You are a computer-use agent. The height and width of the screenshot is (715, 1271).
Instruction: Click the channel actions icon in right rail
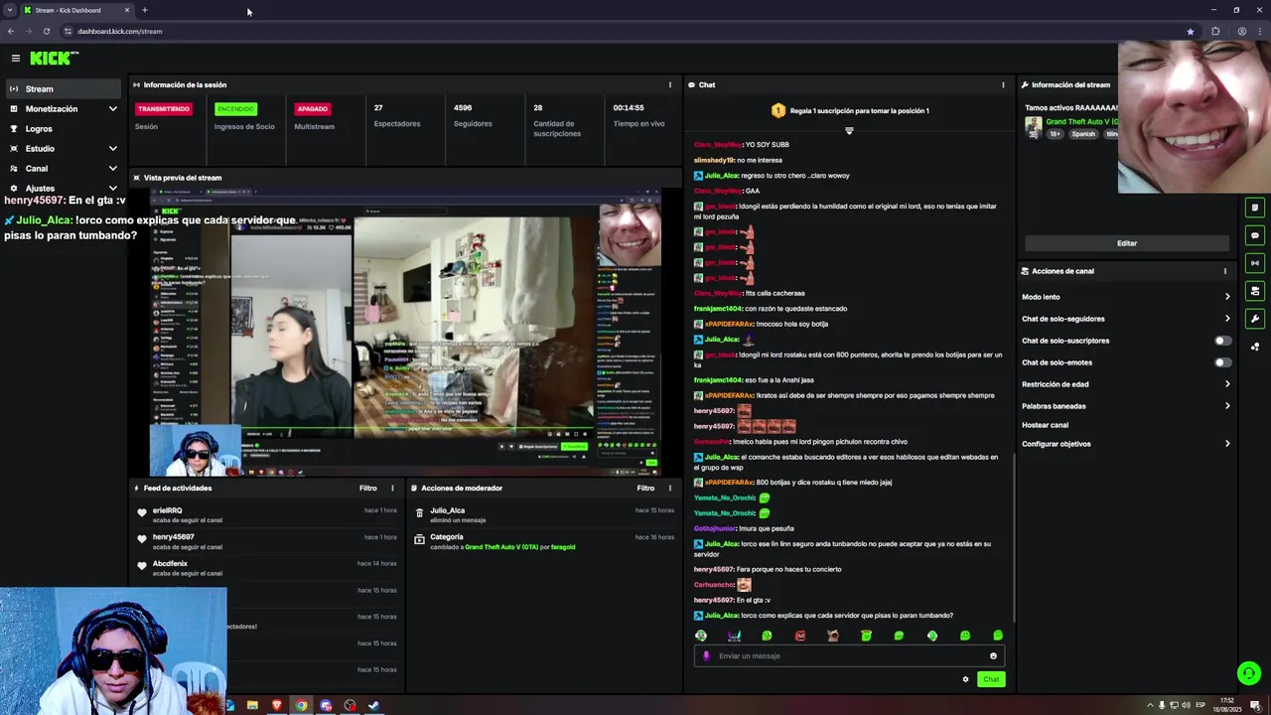click(x=1255, y=291)
